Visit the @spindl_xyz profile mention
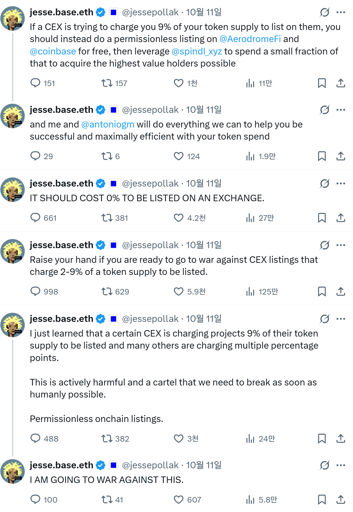 [x=197, y=52]
